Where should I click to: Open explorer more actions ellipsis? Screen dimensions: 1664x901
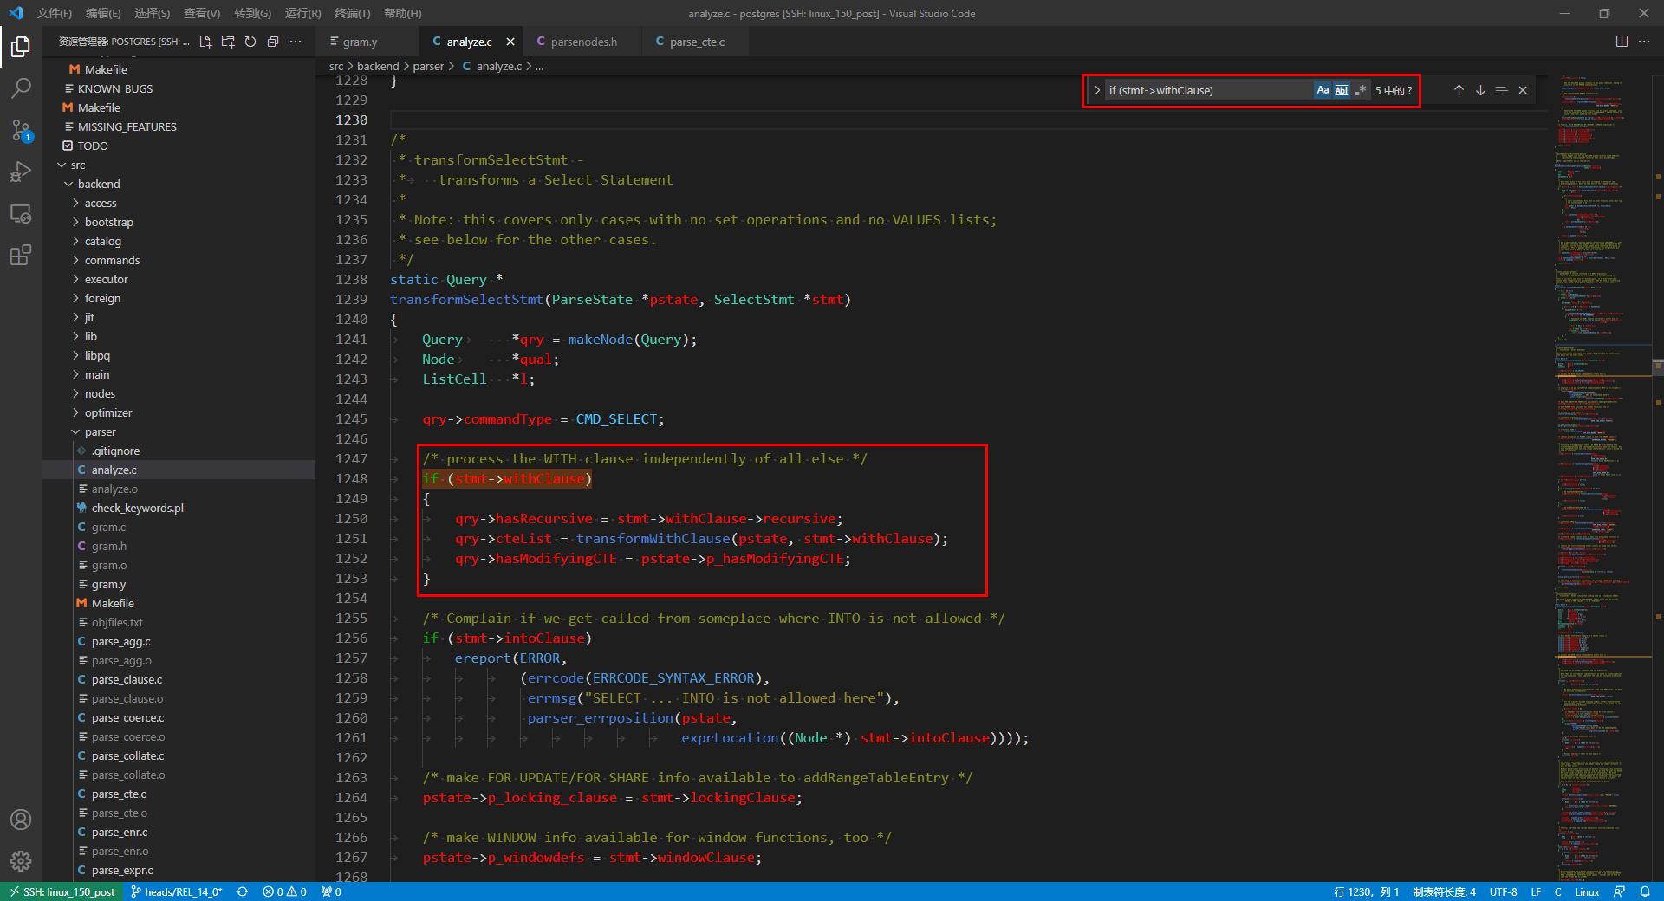click(296, 42)
